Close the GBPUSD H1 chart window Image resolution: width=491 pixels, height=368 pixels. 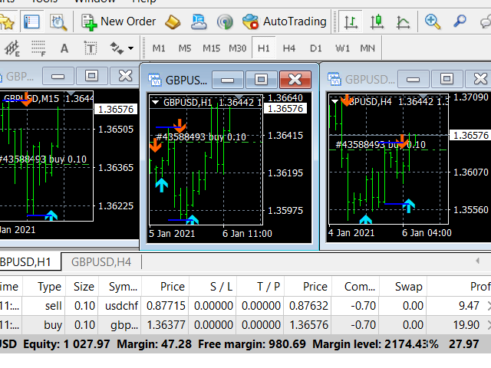(295, 80)
